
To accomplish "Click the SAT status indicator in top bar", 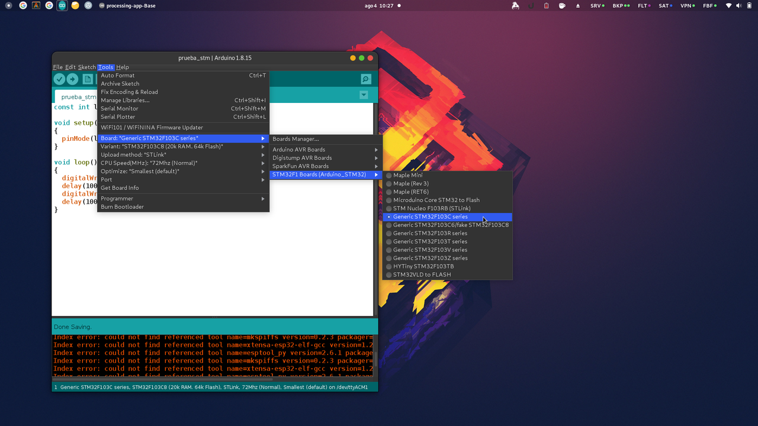I will (666, 5).
